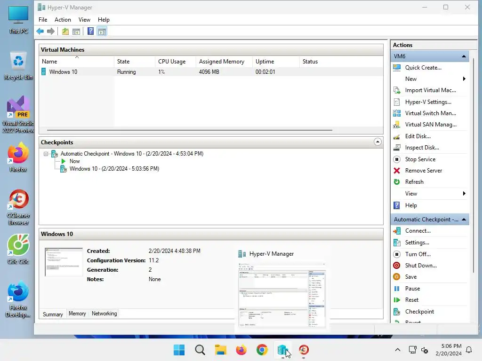This screenshot has width=482, height=361.
Task: Click the red Shut Down icon
Action: click(x=397, y=266)
